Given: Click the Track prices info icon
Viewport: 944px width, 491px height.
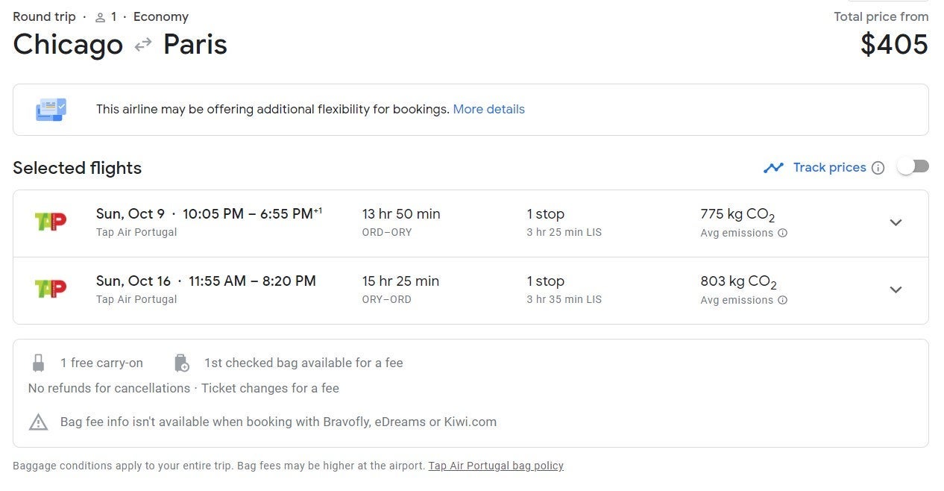Looking at the screenshot, I should click(878, 168).
